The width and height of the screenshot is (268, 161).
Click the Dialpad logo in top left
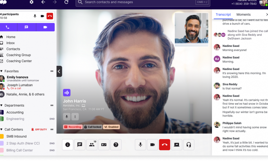tap(3, 2)
